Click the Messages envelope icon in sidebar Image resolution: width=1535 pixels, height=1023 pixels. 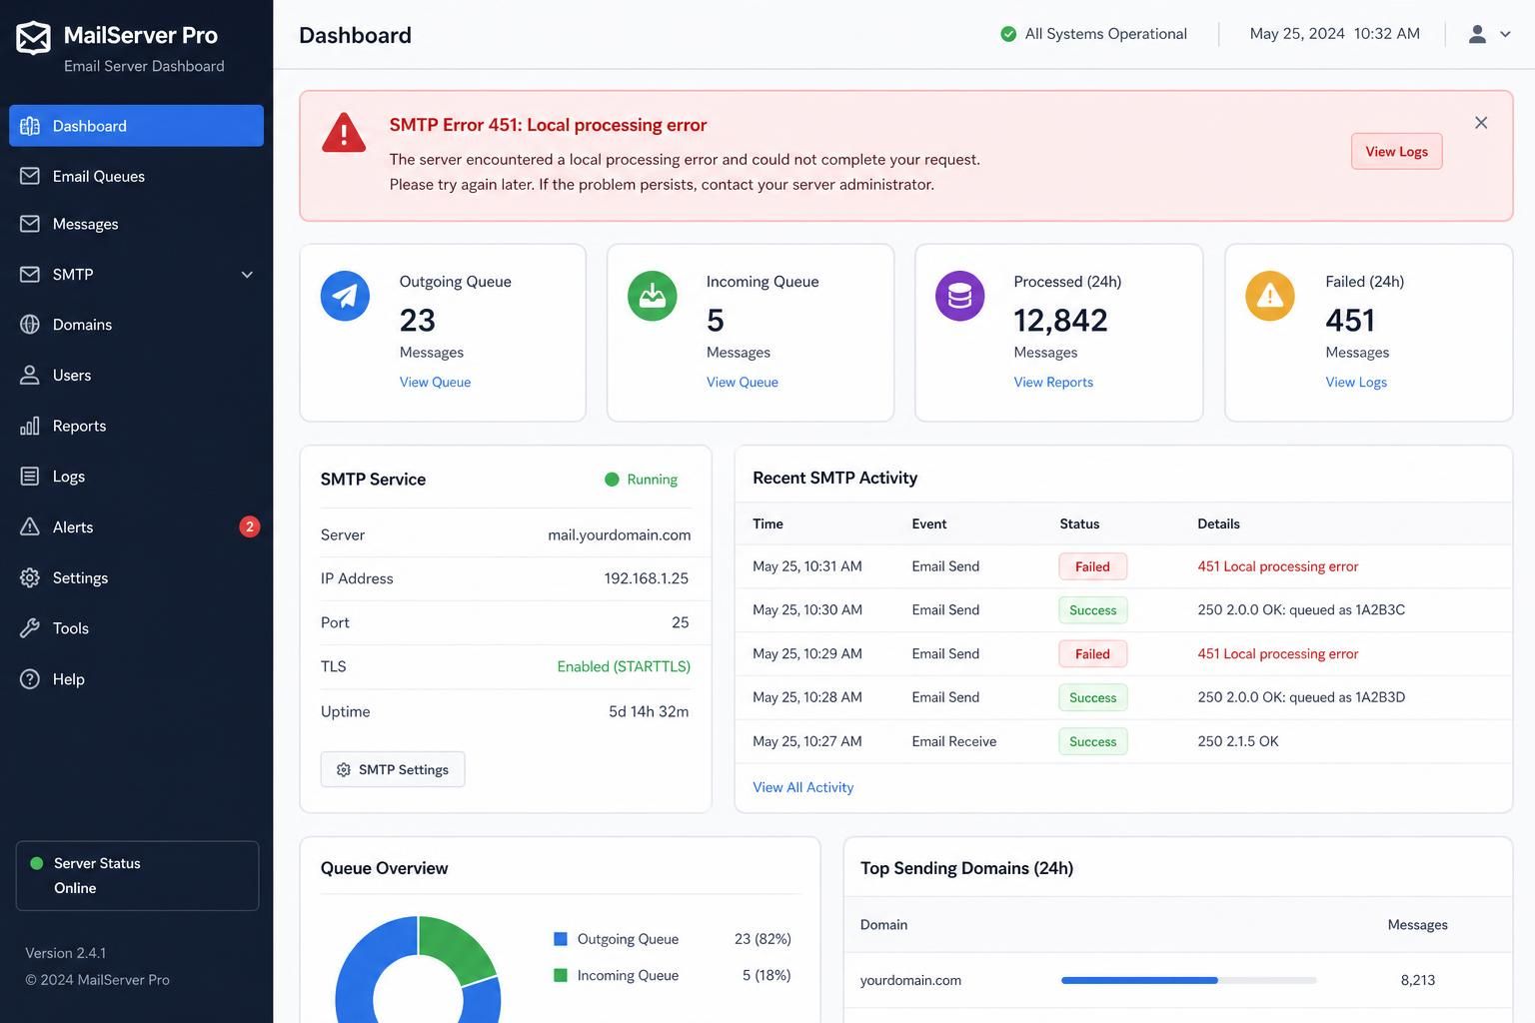[x=30, y=224]
